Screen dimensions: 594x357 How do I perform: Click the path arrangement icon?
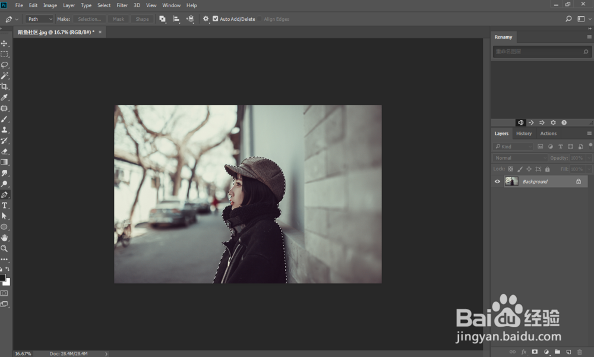click(x=190, y=19)
